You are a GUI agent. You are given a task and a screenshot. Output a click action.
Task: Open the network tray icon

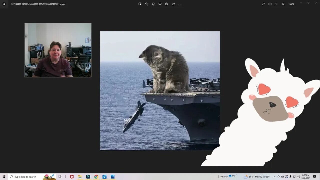coord(294,177)
